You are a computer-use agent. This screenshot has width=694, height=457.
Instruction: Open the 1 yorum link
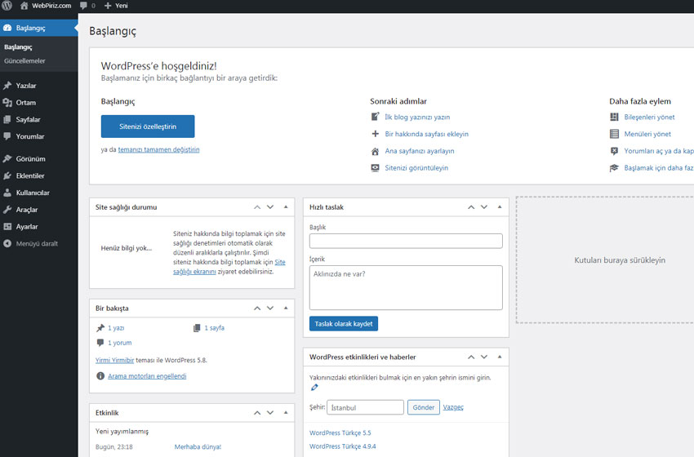(120, 343)
